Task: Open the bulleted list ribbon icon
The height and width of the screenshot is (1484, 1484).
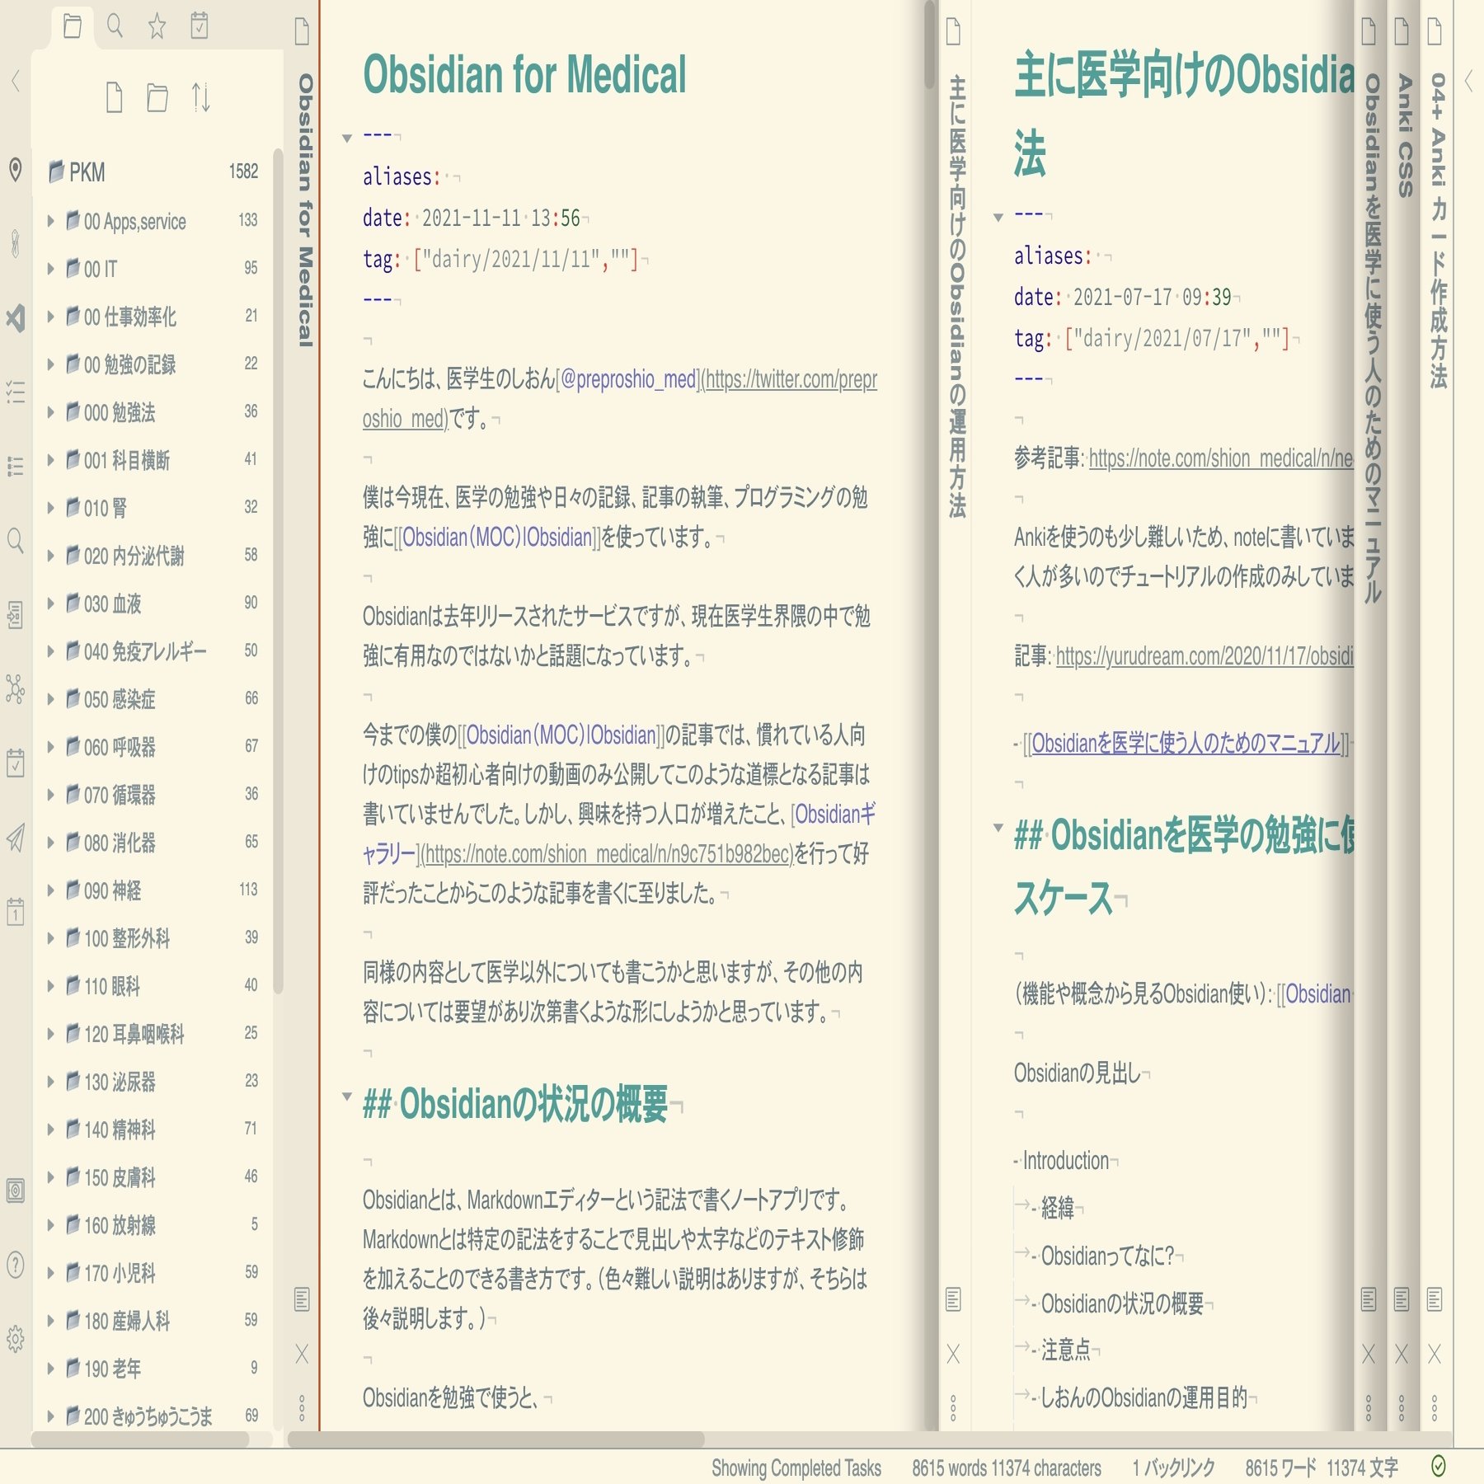Action: [x=15, y=466]
